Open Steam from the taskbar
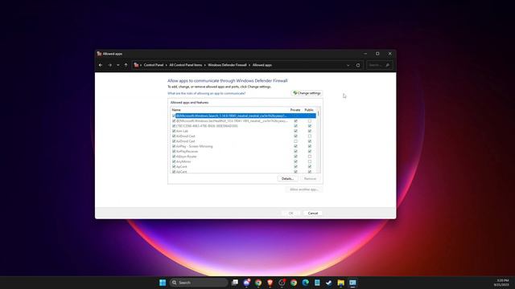Screen dimensions: 515x289 (x=329, y=283)
